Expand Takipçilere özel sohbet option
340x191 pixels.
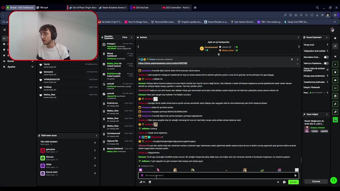click(x=316, y=51)
